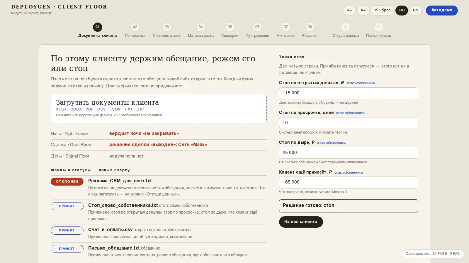Click the Загрузить документы клиента upload zone

pyautogui.click(x=159, y=108)
